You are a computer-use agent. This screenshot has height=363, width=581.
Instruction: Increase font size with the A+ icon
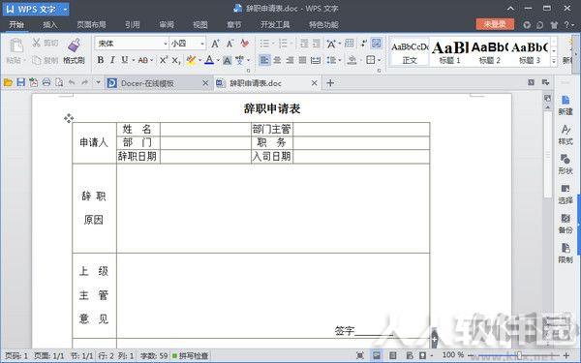215,44
